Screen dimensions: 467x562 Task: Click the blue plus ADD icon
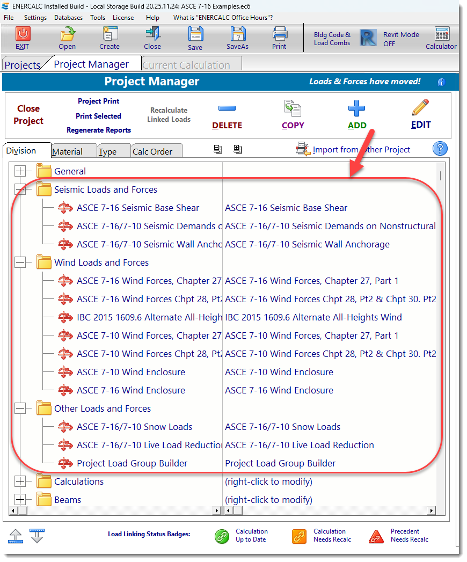[357, 109]
